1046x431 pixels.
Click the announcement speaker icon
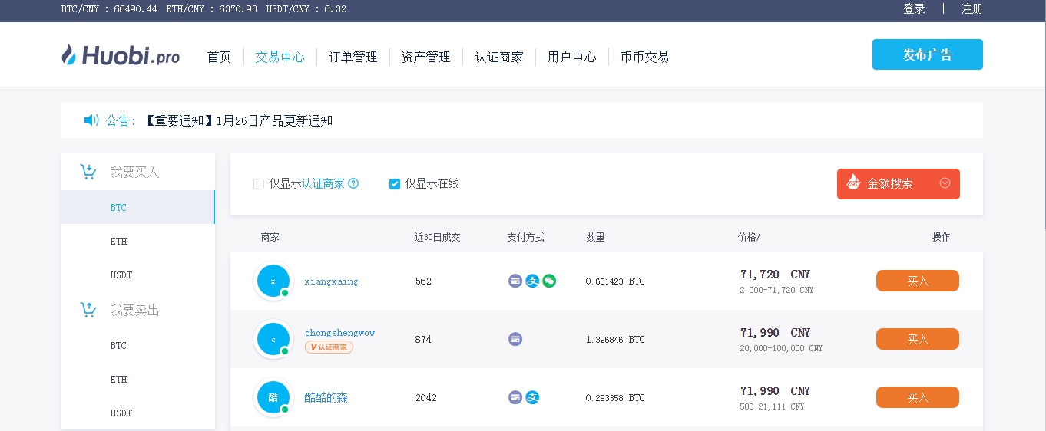point(91,120)
